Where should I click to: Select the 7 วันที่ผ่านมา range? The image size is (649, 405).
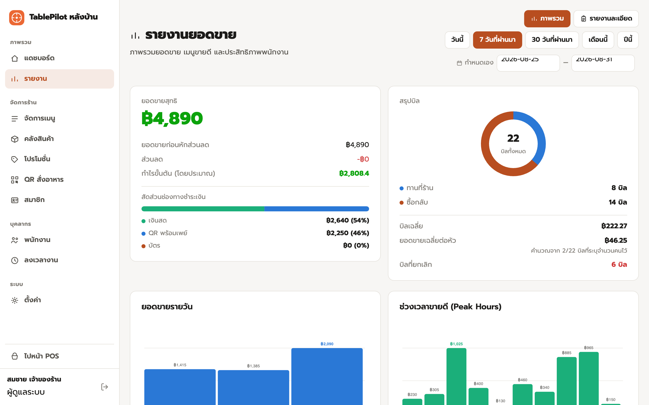tap(497, 40)
